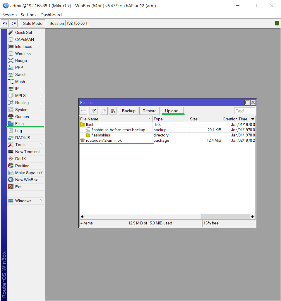Click Exit in sidebar
The width and height of the screenshot is (281, 301).
click(26, 187)
